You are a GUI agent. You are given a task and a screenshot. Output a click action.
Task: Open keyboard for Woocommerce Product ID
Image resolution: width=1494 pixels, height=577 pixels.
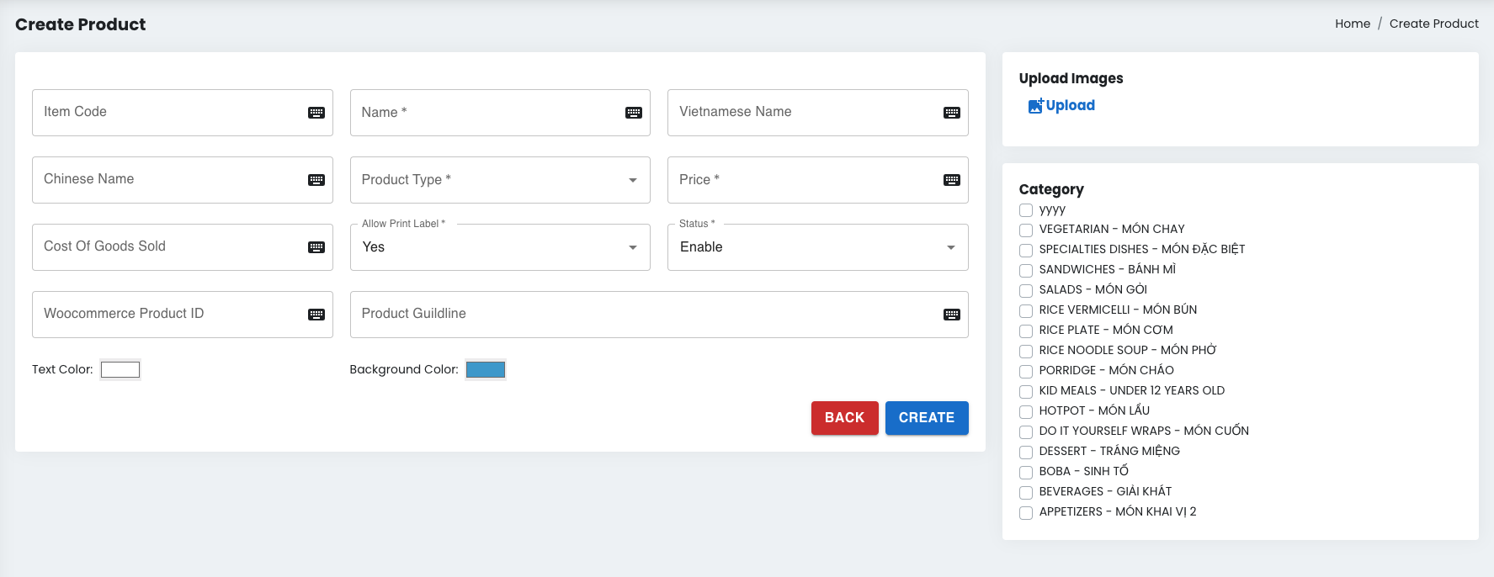tap(316, 315)
